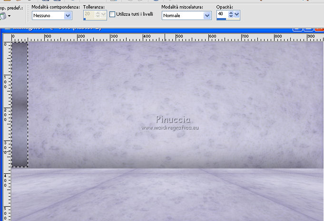The height and width of the screenshot is (221, 324).
Task: Open the Modalità corrispondenza dropdown
Action: pos(68,16)
